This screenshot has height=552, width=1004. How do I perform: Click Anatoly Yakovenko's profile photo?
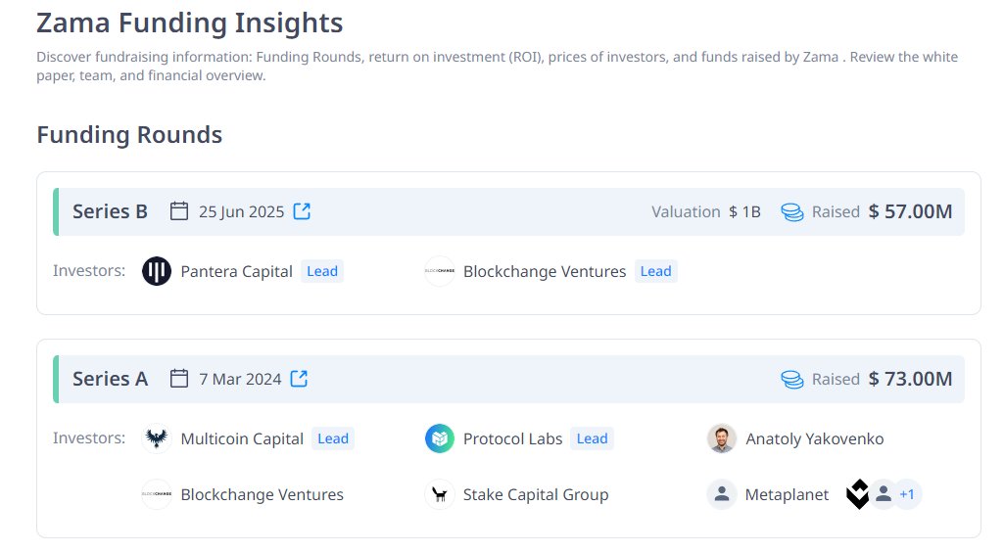point(722,438)
